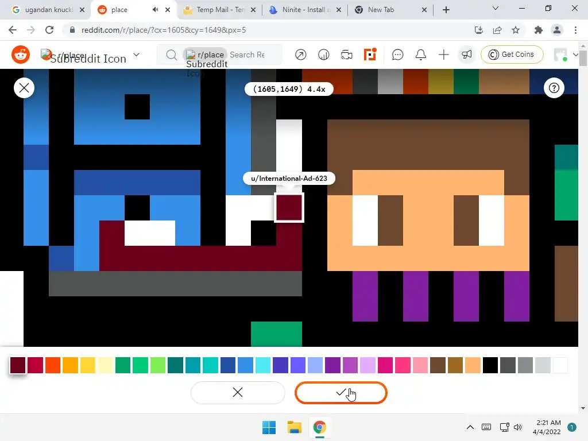The height and width of the screenshot is (441, 588).
Task: Open the extensions puzzle icon
Action: pyautogui.click(x=539, y=30)
